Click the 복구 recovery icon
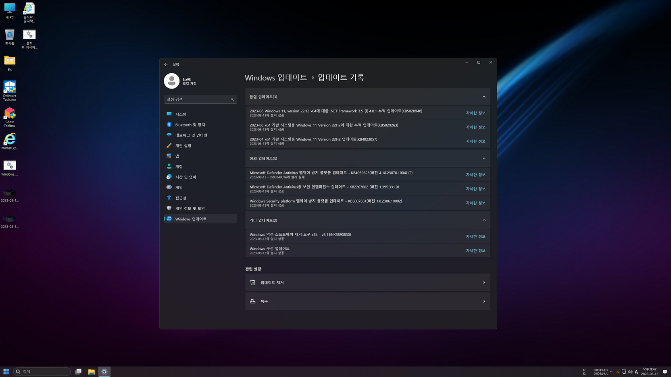Screen dimensions: 671x377 pyautogui.click(x=253, y=301)
